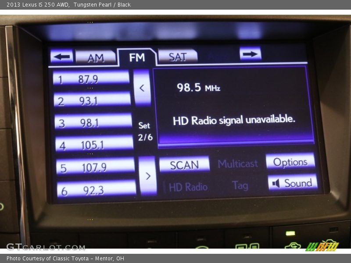Tap the greyed-out Multicast button
Screen dimensions: 351x263
[x=238, y=163]
